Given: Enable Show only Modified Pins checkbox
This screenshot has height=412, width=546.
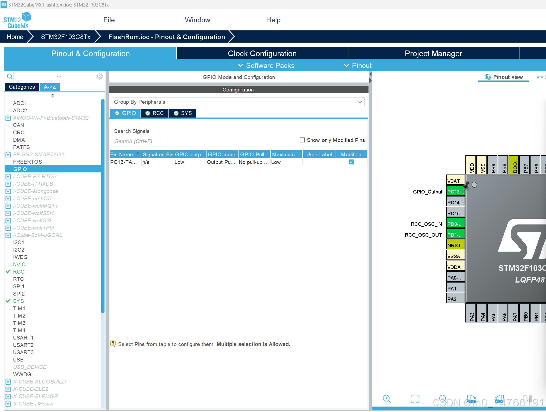Looking at the screenshot, I should (302, 140).
